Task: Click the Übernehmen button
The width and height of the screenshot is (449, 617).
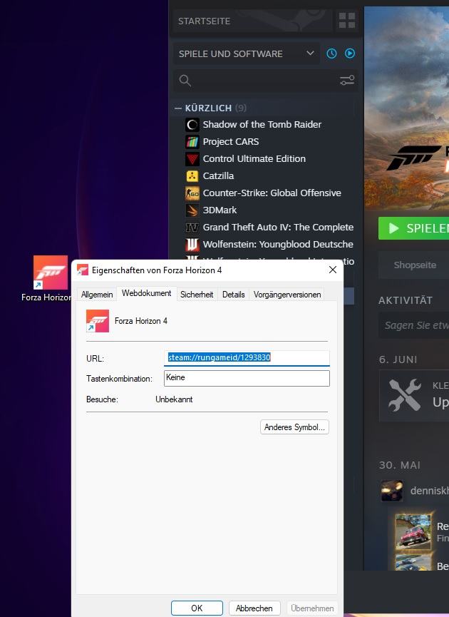Action: click(312, 608)
